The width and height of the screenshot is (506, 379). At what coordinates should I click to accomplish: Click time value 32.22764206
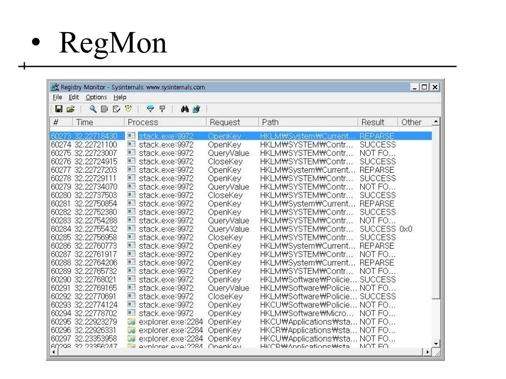click(96, 263)
